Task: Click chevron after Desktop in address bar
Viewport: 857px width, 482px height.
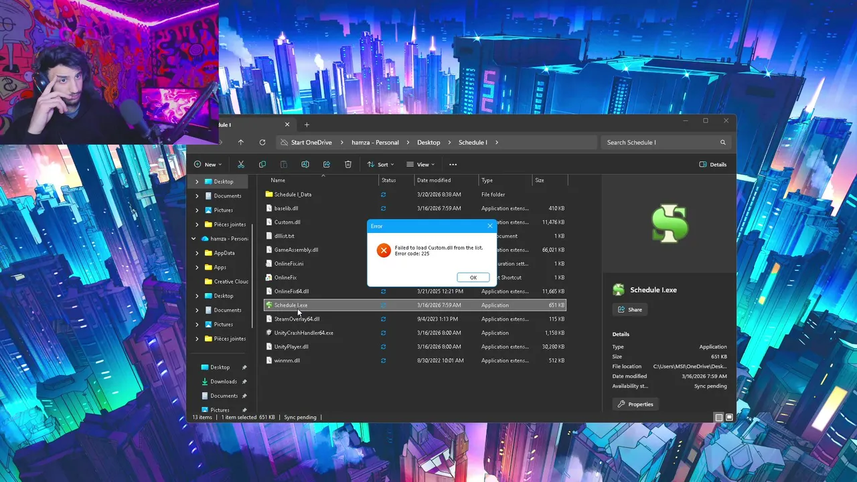Action: [449, 142]
